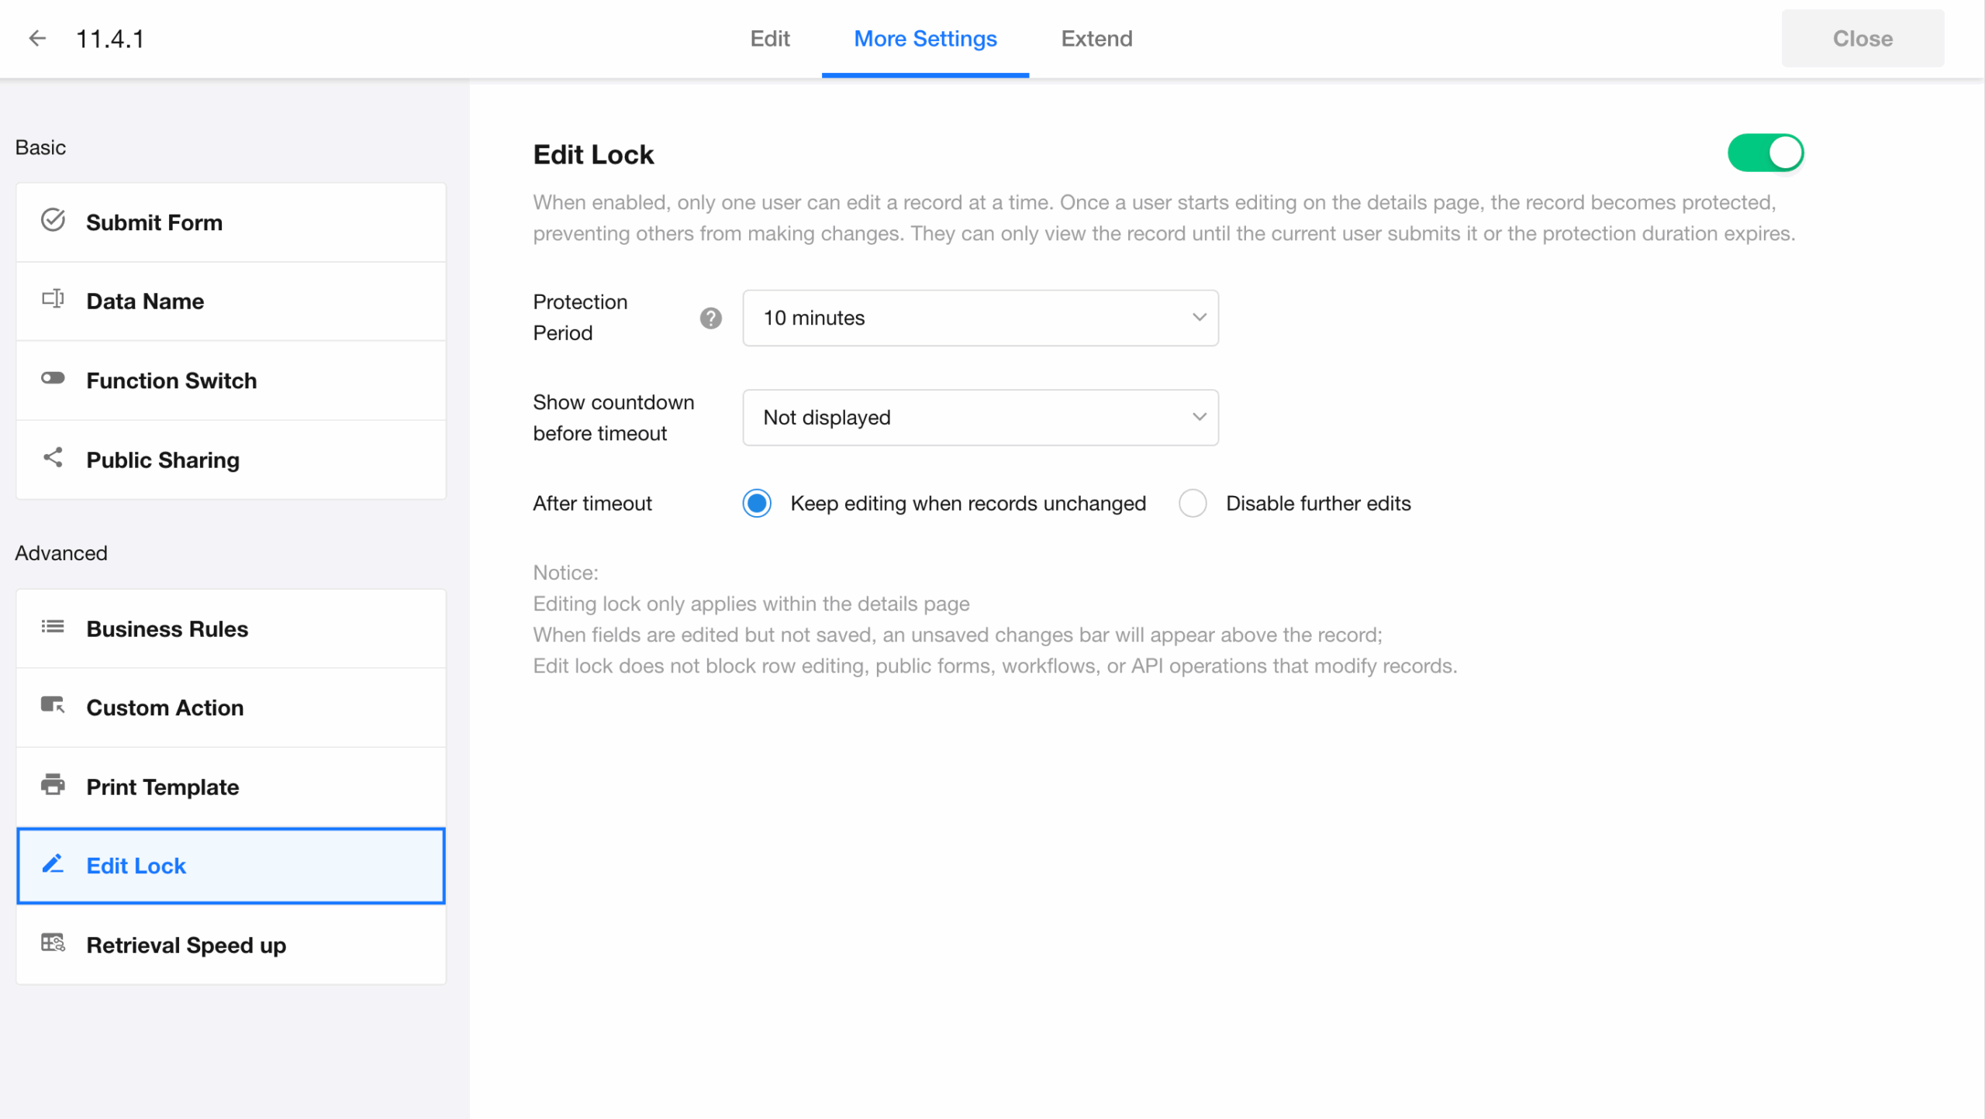Open the Protection Period 10 minutes dropdown
The width and height of the screenshot is (1985, 1119).
[980, 318]
